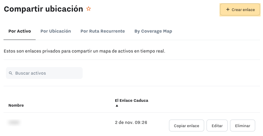This screenshot has height=136, width=263.
Task: Select the Por Ruta Recurrente tab
Action: 103,31
